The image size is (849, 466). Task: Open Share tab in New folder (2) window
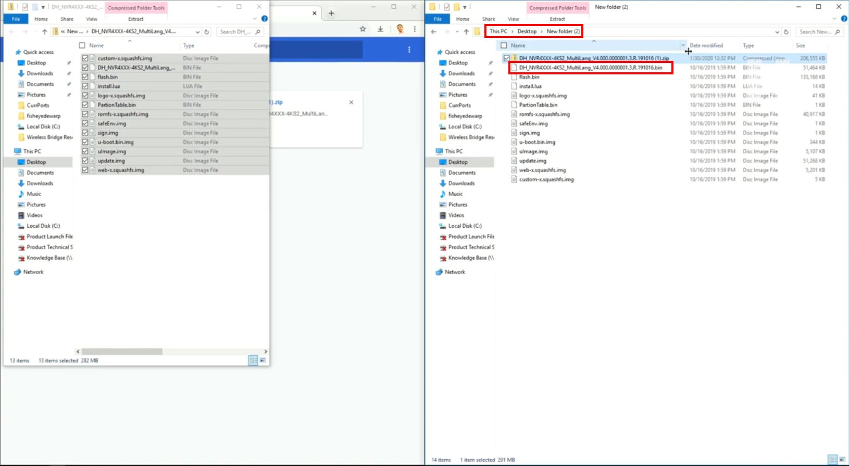coord(489,19)
